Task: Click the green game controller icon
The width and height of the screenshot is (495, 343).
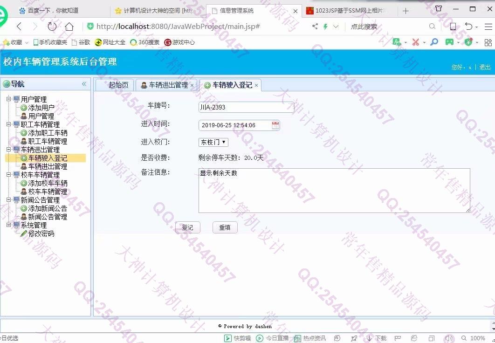Action: (449, 42)
